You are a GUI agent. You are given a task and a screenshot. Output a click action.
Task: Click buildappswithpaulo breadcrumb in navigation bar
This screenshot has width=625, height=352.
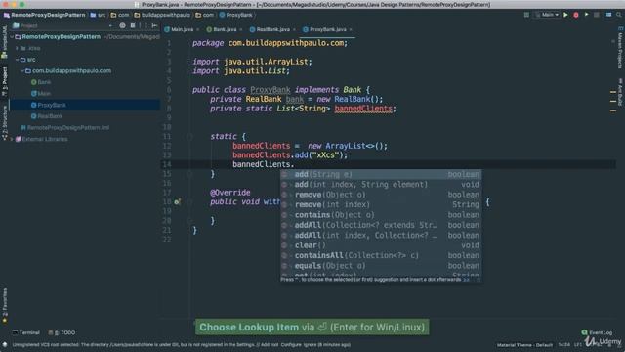[x=162, y=15]
